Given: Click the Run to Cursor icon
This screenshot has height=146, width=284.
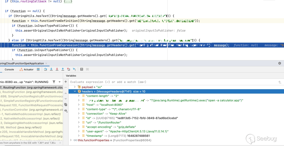Looking at the screenshot, I should tap(74, 69).
